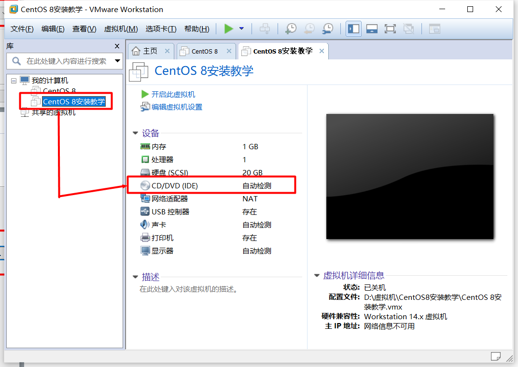The height and width of the screenshot is (367, 518).
Task: Collapse the 设备 section
Action: tap(135, 133)
